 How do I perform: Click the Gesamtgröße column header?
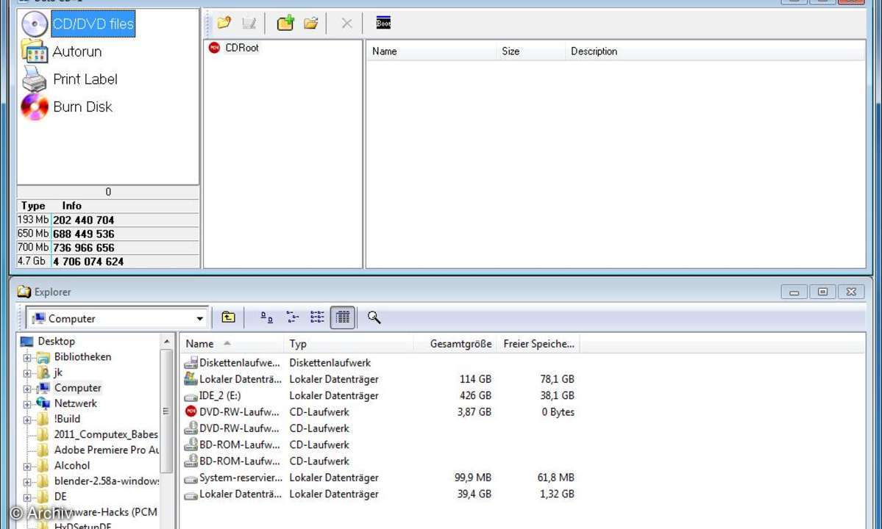[x=460, y=344]
